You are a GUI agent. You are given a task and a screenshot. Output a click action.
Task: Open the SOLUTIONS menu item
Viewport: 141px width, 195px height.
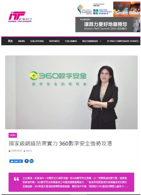coord(37,41)
